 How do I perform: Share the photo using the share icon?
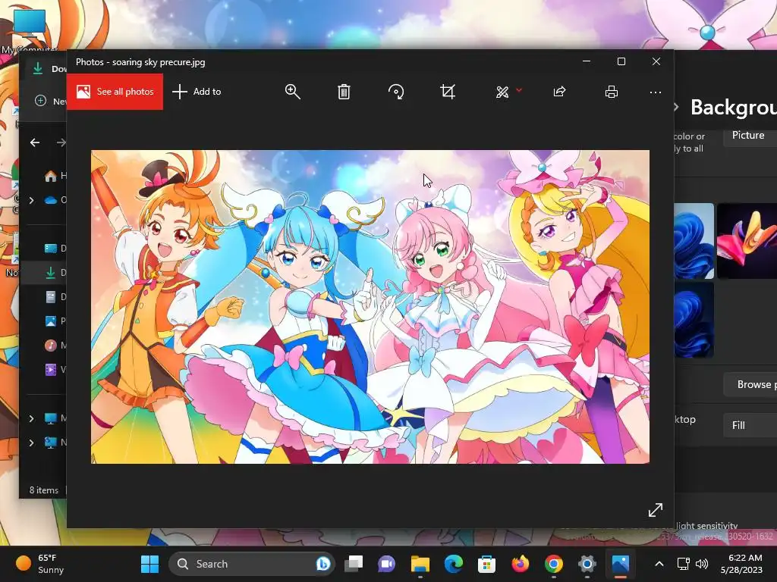point(559,92)
